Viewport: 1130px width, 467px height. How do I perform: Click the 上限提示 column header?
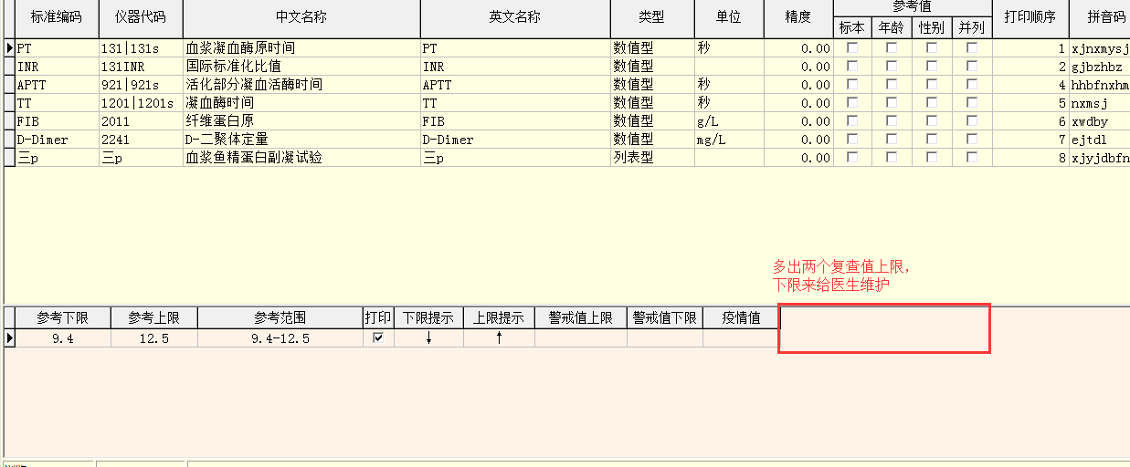click(499, 317)
